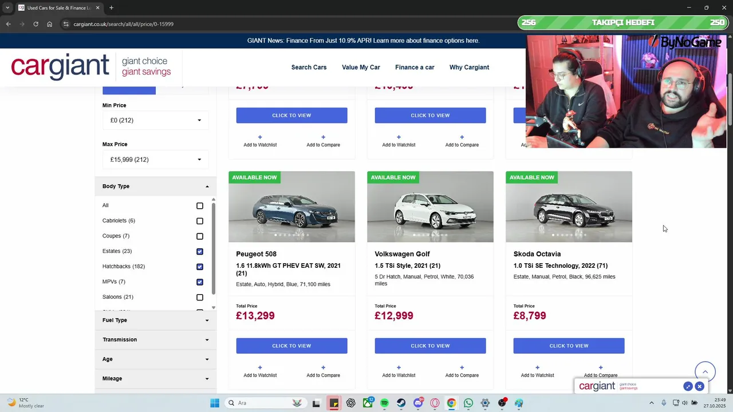This screenshot has height=412, width=733.
Task: Click the scroll-to-top arrow button
Action: tap(705, 372)
